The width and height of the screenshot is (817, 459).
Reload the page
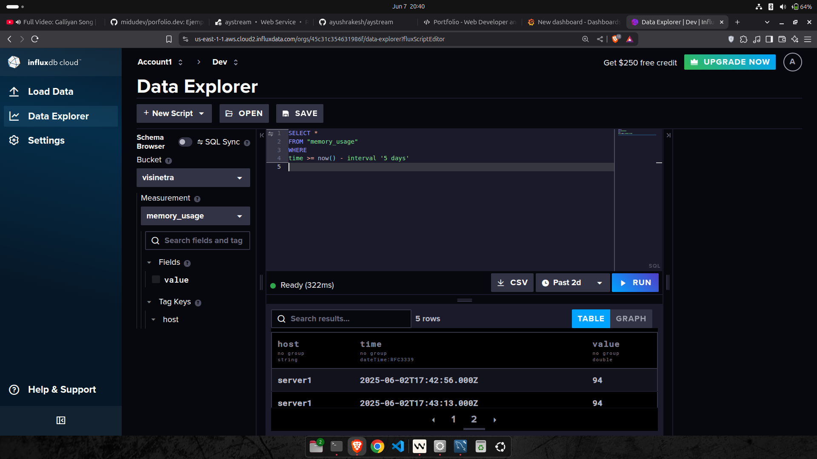tap(35, 39)
